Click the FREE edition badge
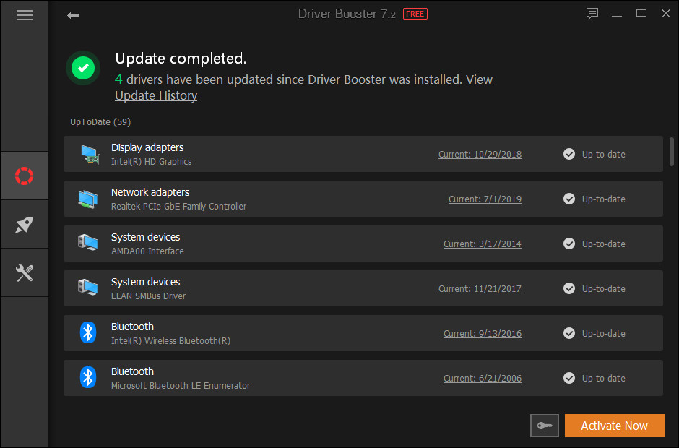This screenshot has width=679, height=448. (415, 14)
